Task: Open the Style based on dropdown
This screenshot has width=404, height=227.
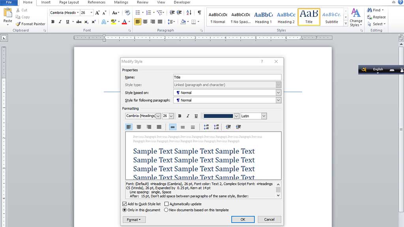Action: coord(278,93)
